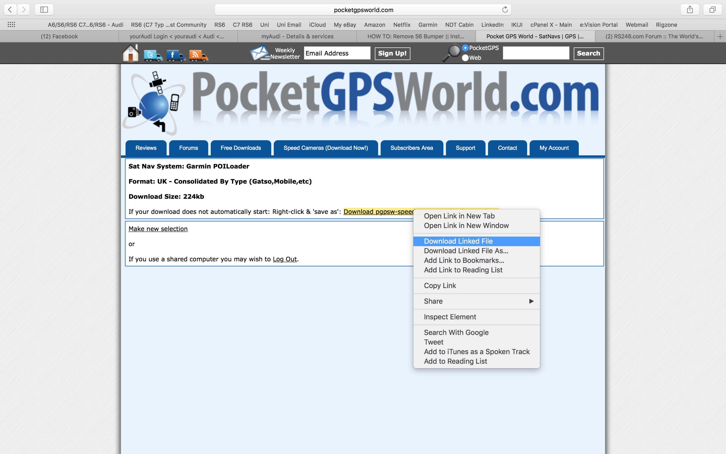Click the Email Address input field
The height and width of the screenshot is (454, 726).
tap(337, 53)
